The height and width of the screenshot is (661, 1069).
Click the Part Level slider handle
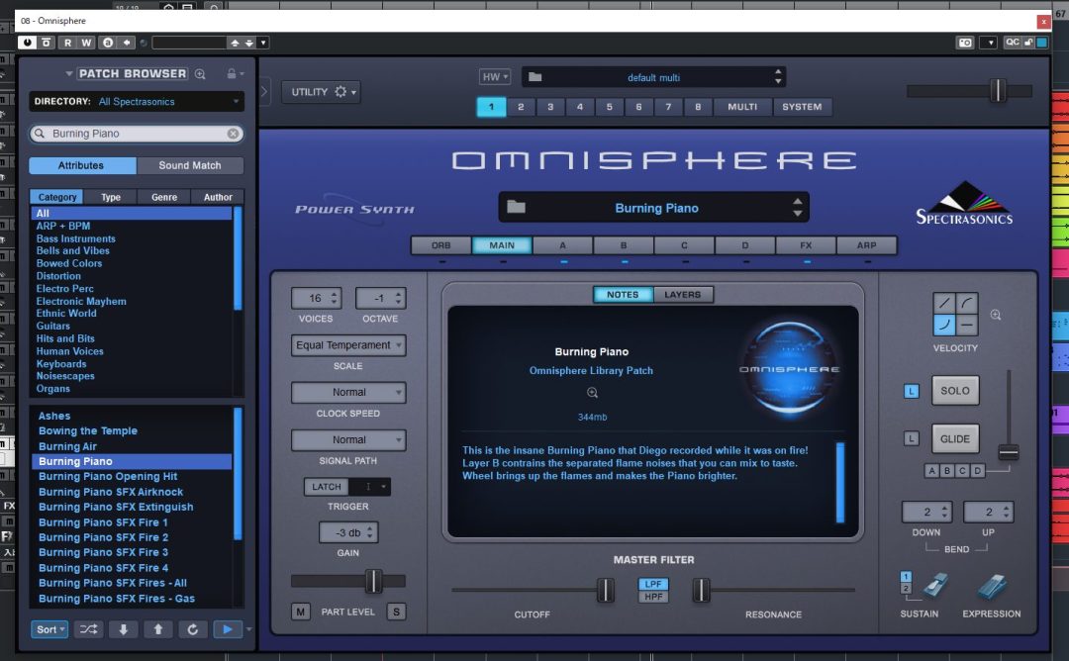373,581
